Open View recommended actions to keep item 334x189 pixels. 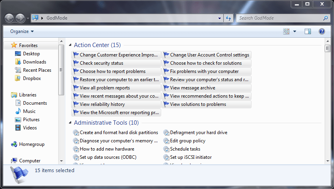[207, 96]
